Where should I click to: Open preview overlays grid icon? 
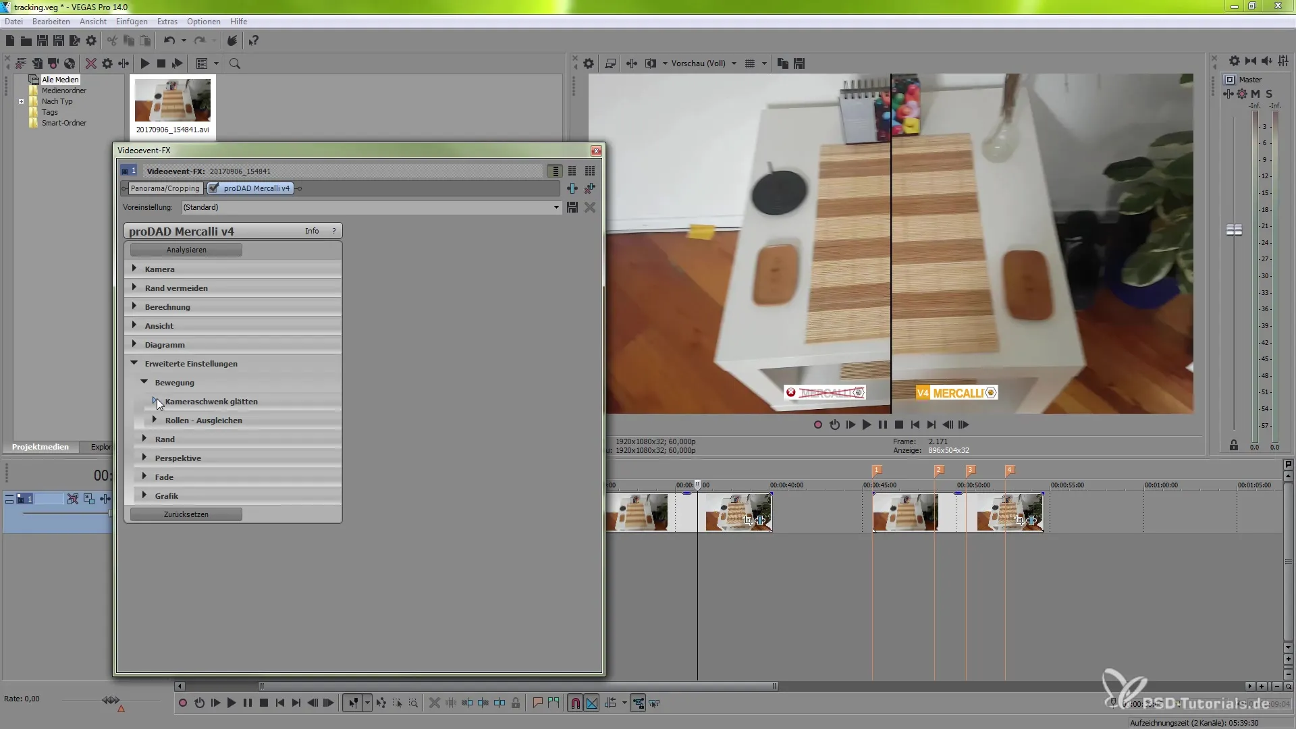[x=750, y=63]
